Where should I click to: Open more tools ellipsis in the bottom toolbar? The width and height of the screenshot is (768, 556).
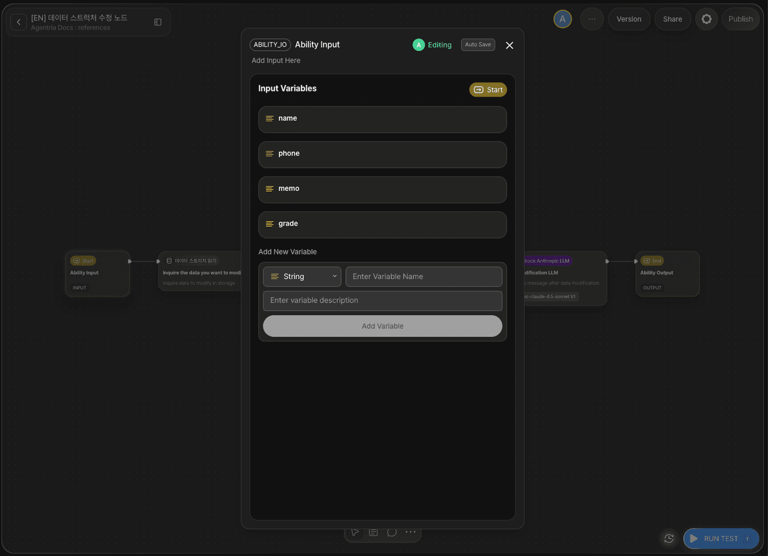click(x=410, y=532)
